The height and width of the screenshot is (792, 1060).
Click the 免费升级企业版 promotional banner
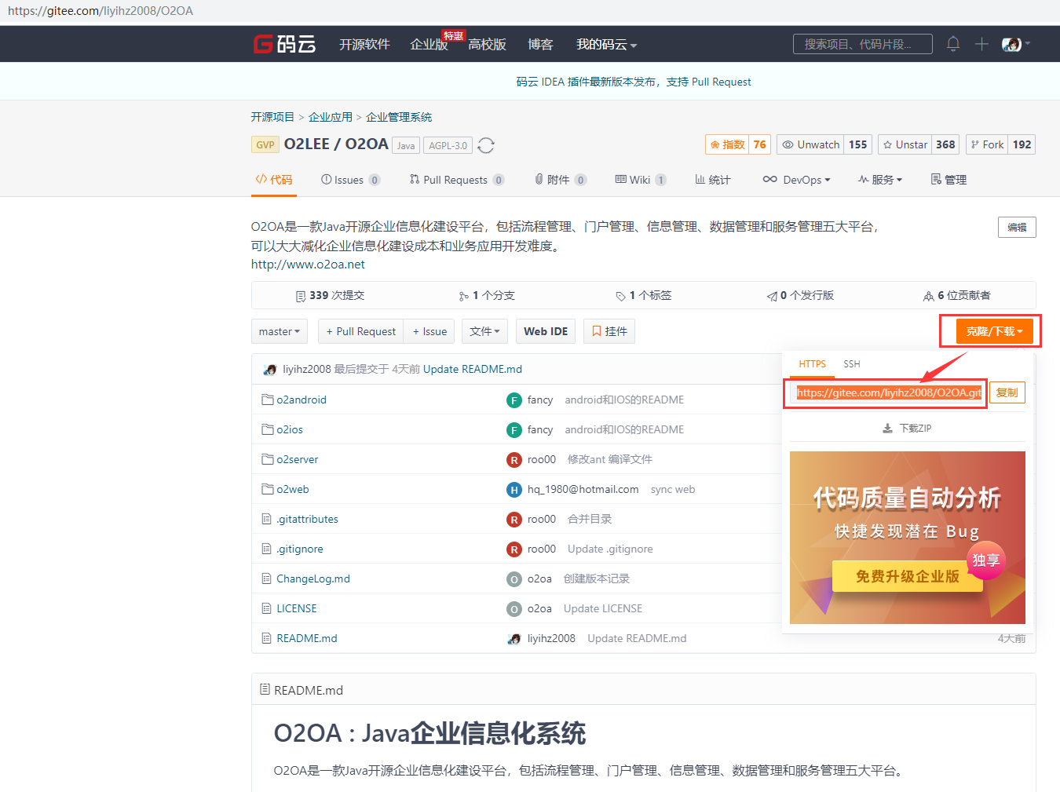(906, 576)
